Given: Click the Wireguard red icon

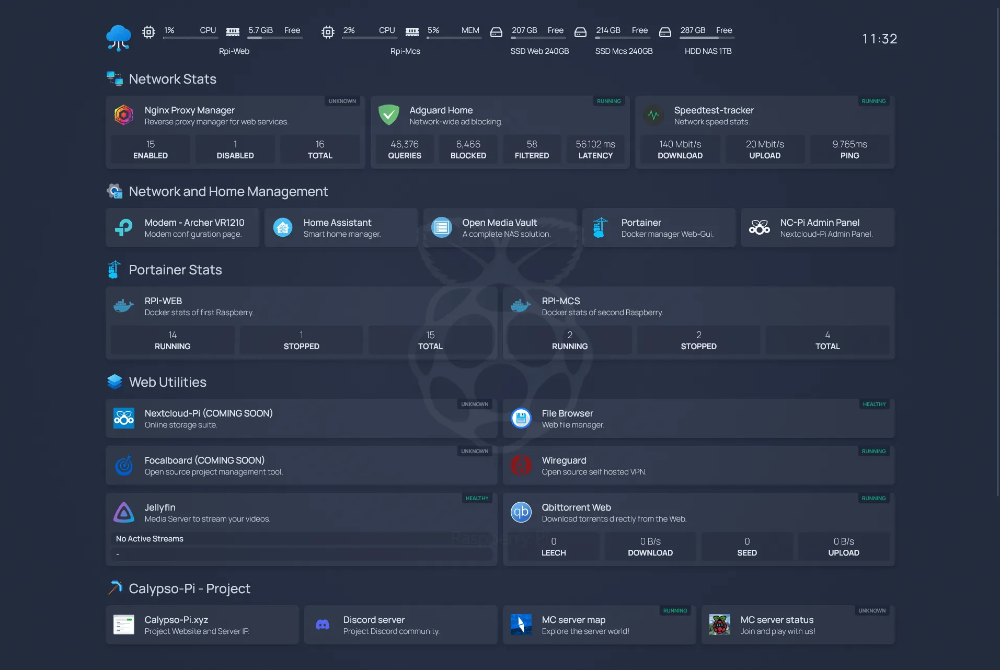Looking at the screenshot, I should 521,465.
